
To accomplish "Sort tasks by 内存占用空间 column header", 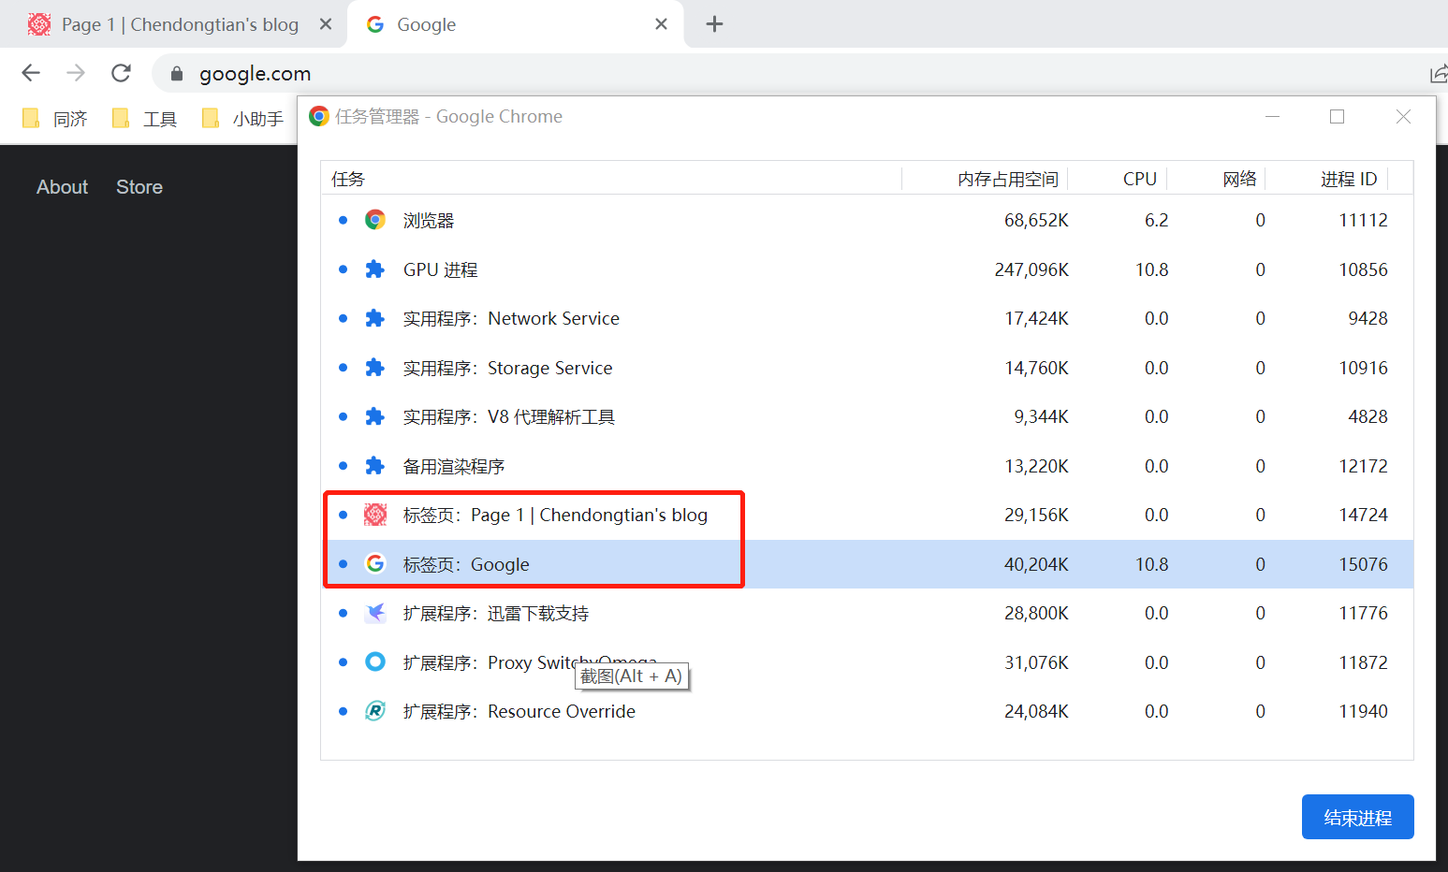I will (1007, 179).
